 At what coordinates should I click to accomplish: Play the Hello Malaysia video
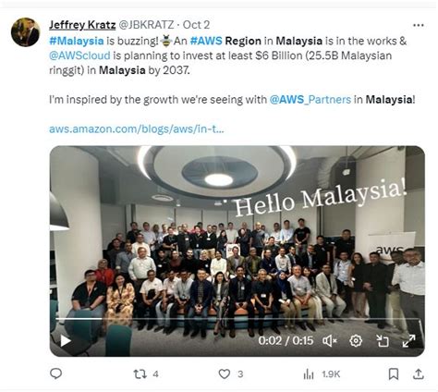66,341
